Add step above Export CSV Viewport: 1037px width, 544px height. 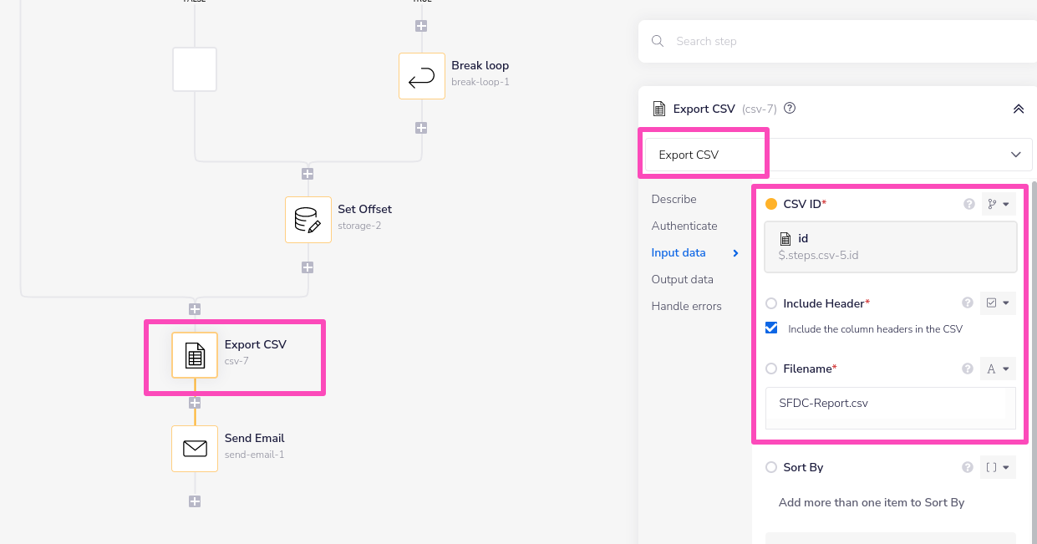click(x=195, y=308)
